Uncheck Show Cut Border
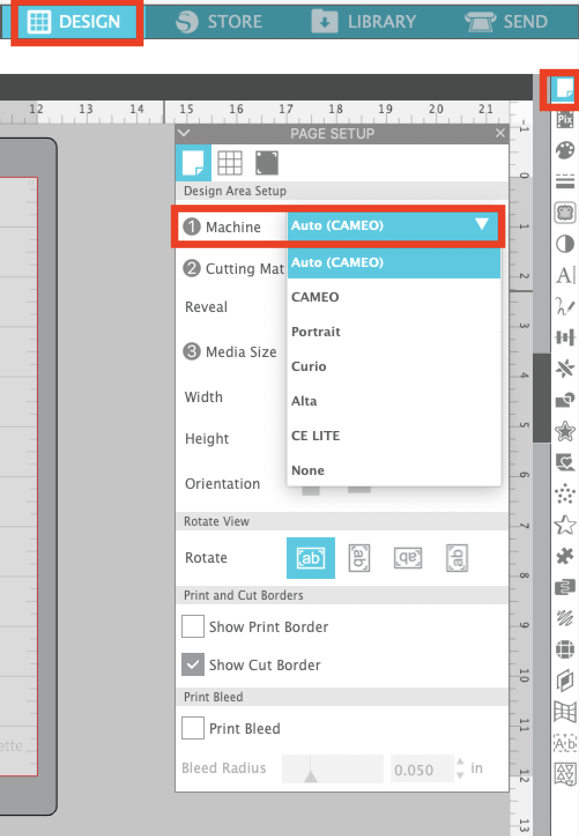The image size is (579, 836). point(192,664)
